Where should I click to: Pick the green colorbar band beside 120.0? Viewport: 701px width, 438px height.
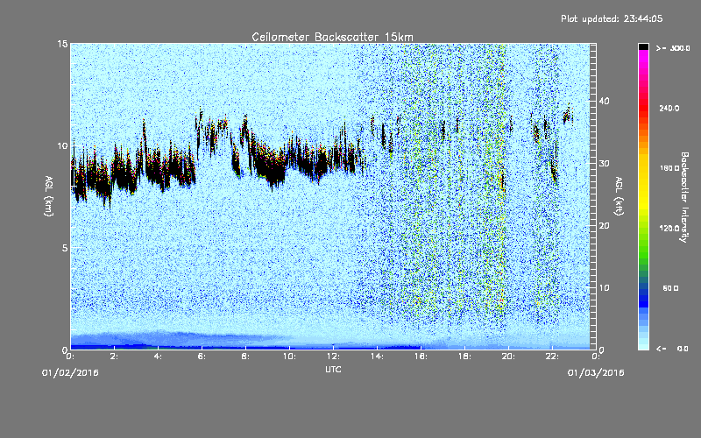click(x=643, y=232)
